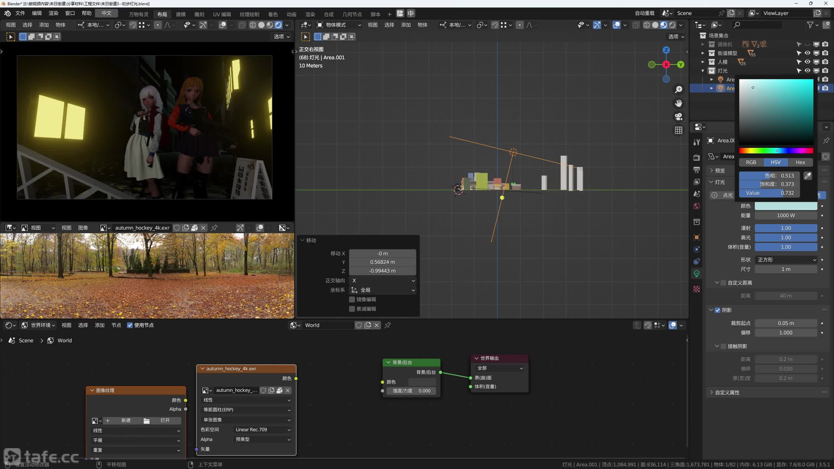The image size is (834, 469).
Task: Hide the 街道模型 collection in viewport
Action: click(807, 53)
